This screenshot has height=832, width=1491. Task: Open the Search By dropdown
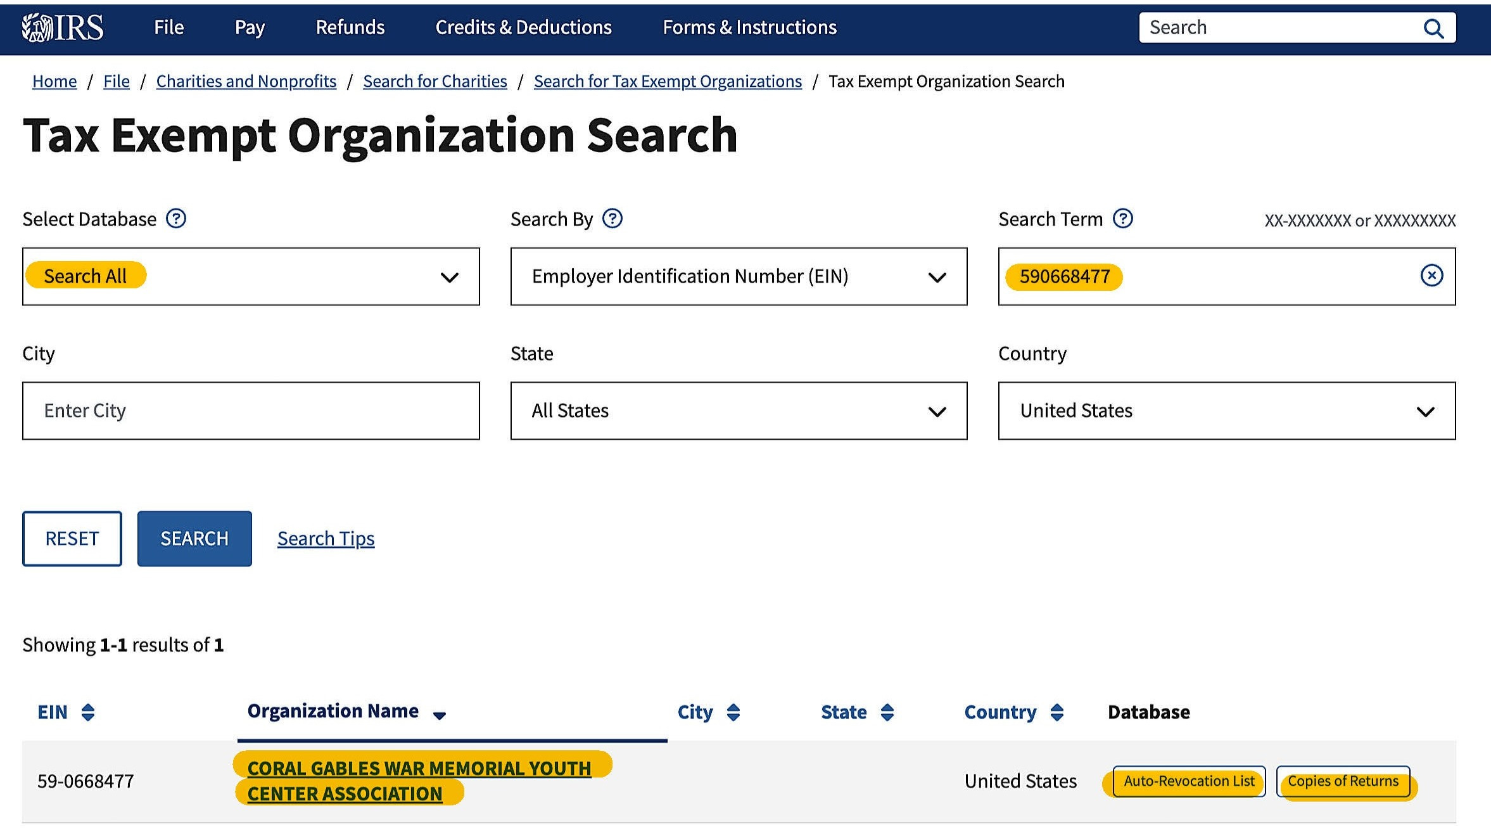[739, 276]
